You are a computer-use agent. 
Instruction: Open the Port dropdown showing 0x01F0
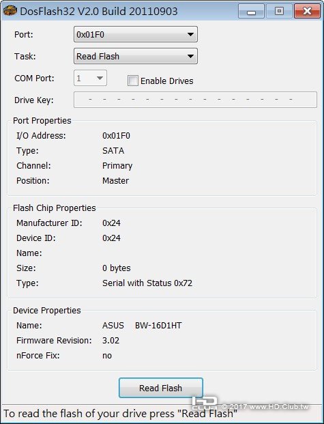click(136, 34)
